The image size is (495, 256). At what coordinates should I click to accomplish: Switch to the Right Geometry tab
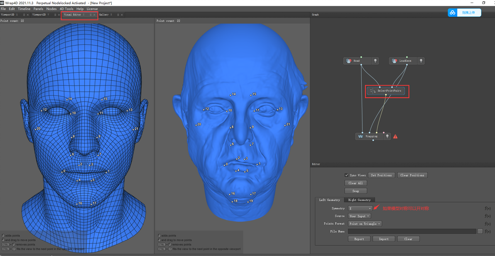tap(359, 200)
